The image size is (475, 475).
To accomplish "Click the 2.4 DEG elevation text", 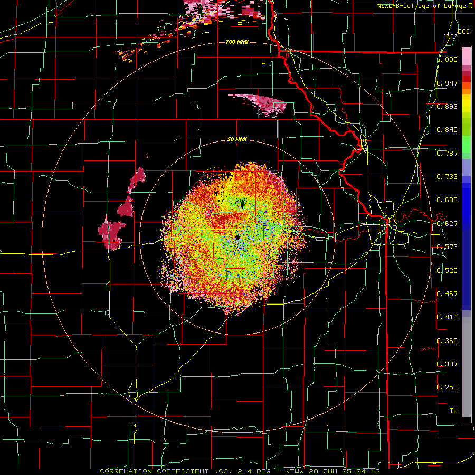I will (255, 471).
